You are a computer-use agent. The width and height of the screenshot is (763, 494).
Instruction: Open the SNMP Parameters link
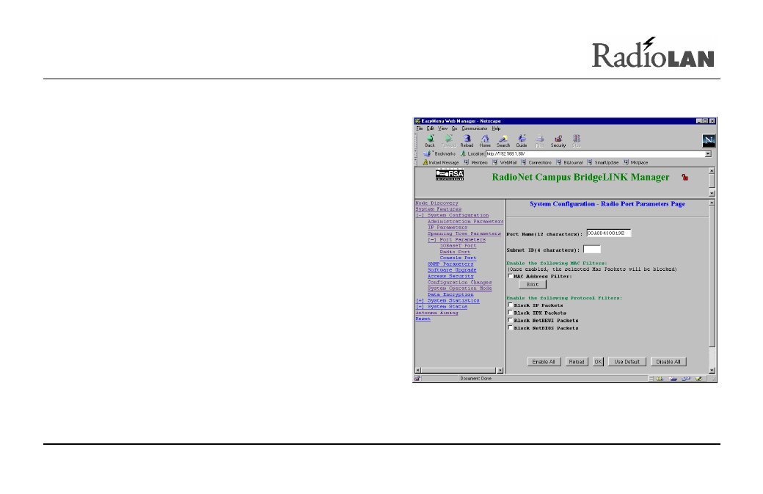pos(450,264)
